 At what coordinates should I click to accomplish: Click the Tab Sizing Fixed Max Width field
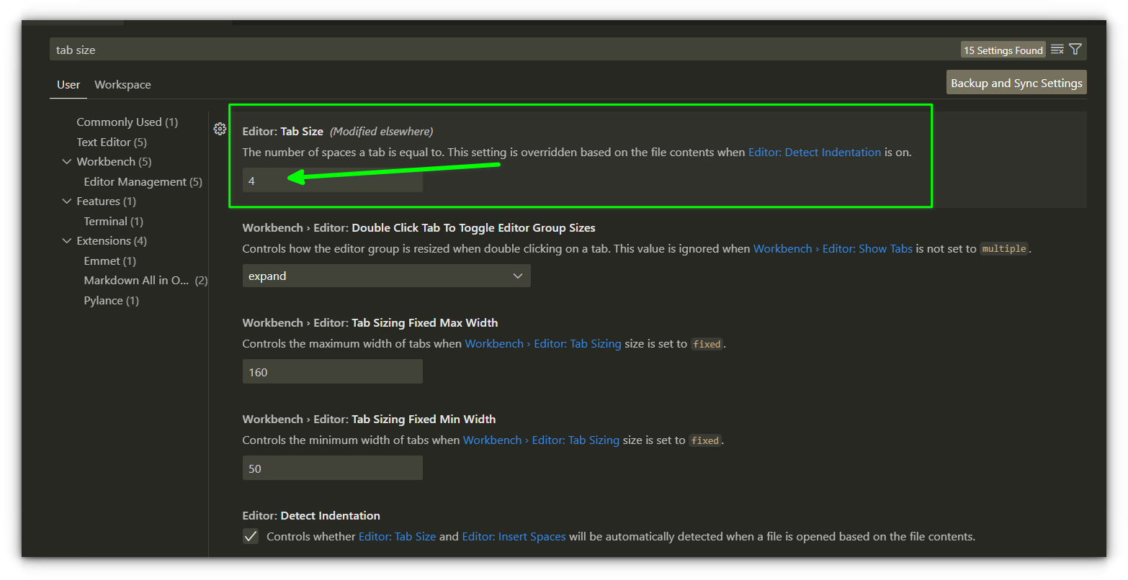(x=332, y=371)
